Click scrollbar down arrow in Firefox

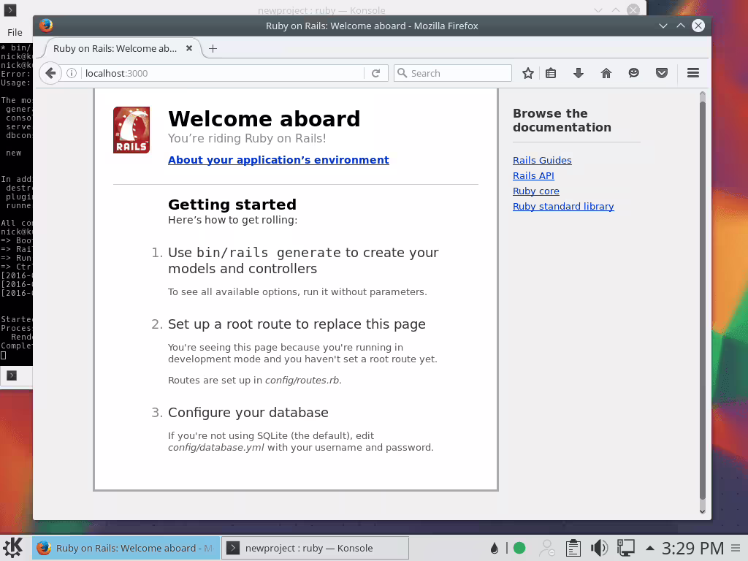pos(702,511)
